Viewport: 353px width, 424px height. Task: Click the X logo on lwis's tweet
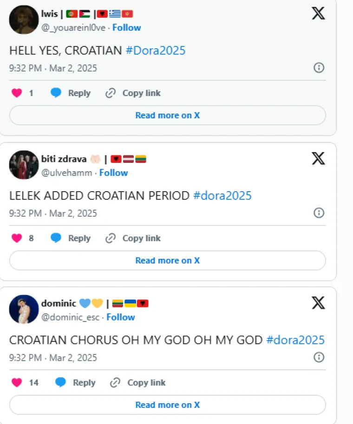click(x=318, y=13)
